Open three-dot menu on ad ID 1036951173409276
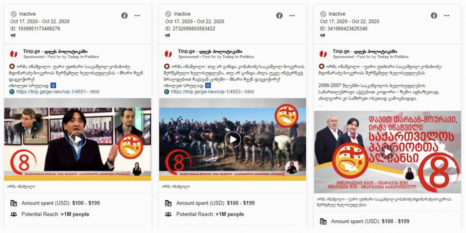Image resolution: width=466 pixels, height=233 pixels. pos(137,16)
